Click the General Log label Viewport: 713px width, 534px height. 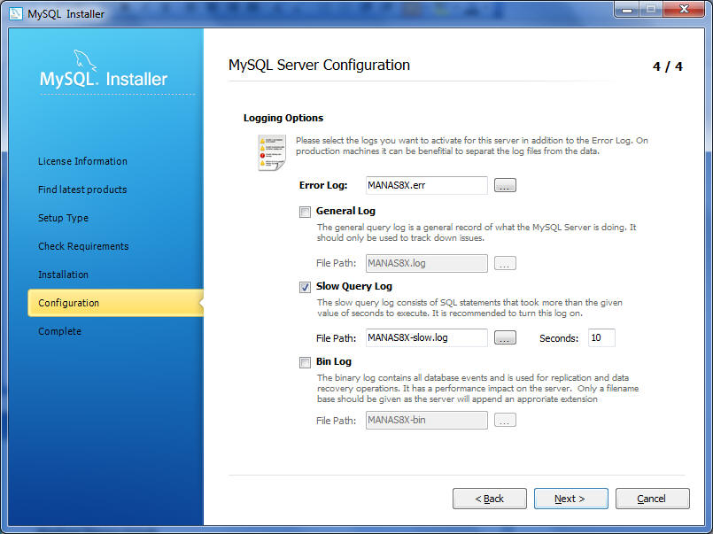point(345,211)
